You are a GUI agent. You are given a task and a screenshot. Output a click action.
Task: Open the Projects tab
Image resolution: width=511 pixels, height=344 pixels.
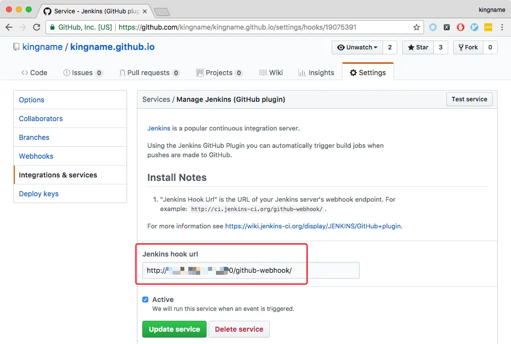pyautogui.click(x=219, y=73)
